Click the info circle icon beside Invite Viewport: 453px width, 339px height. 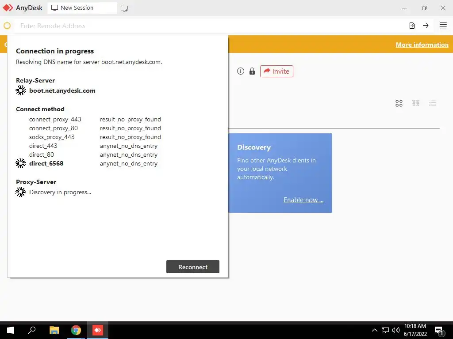coord(241,71)
